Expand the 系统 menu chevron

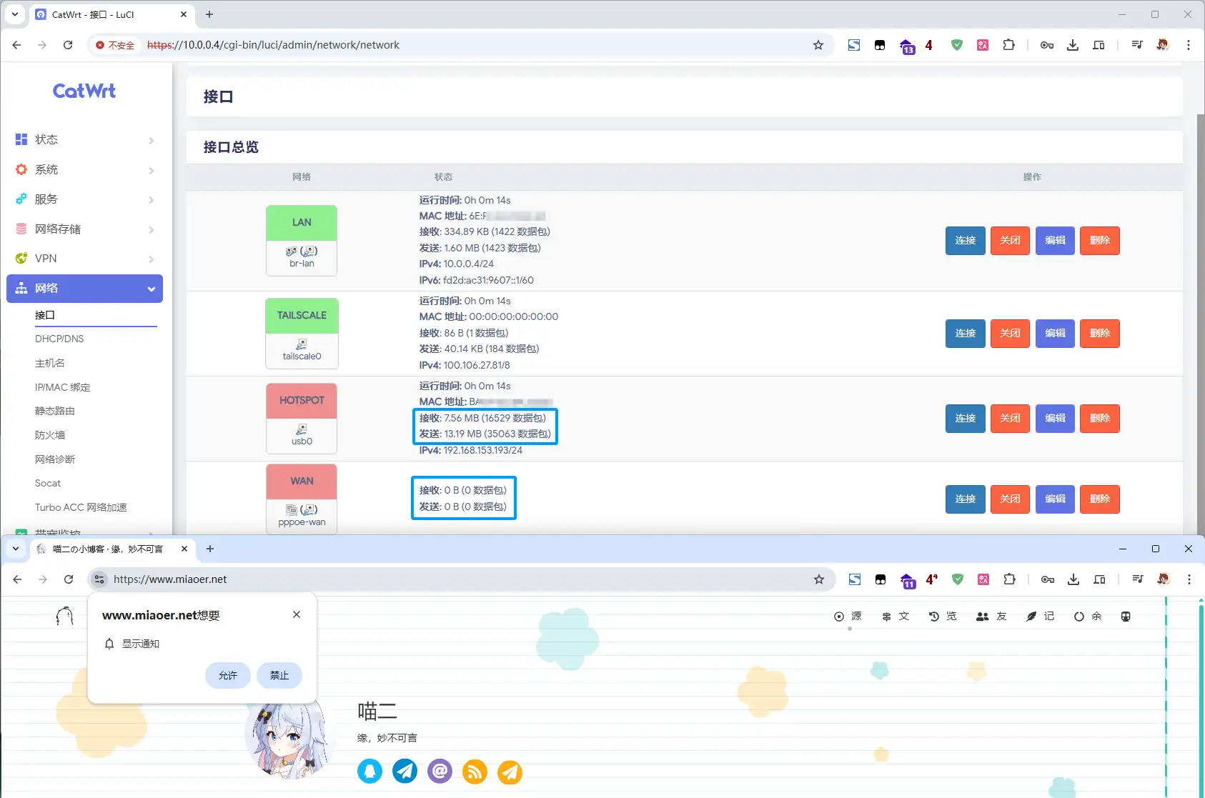[151, 170]
